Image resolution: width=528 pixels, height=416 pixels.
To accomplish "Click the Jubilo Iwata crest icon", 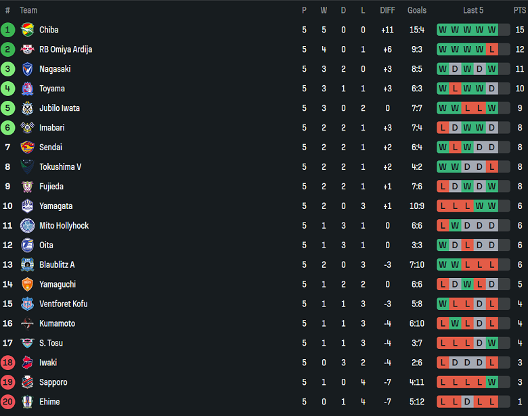I will click(x=27, y=108).
